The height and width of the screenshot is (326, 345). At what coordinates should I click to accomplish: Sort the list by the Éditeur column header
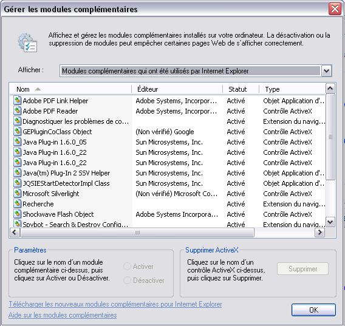click(x=177, y=89)
